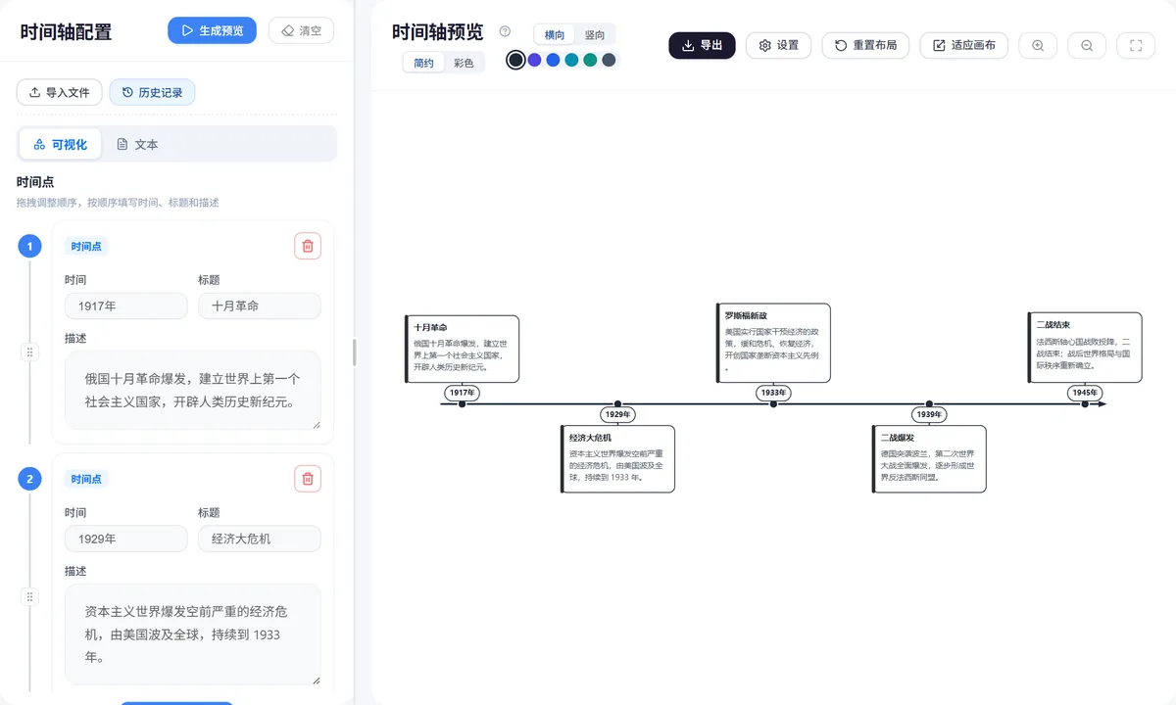Click the 1929年 time input field

(125, 539)
